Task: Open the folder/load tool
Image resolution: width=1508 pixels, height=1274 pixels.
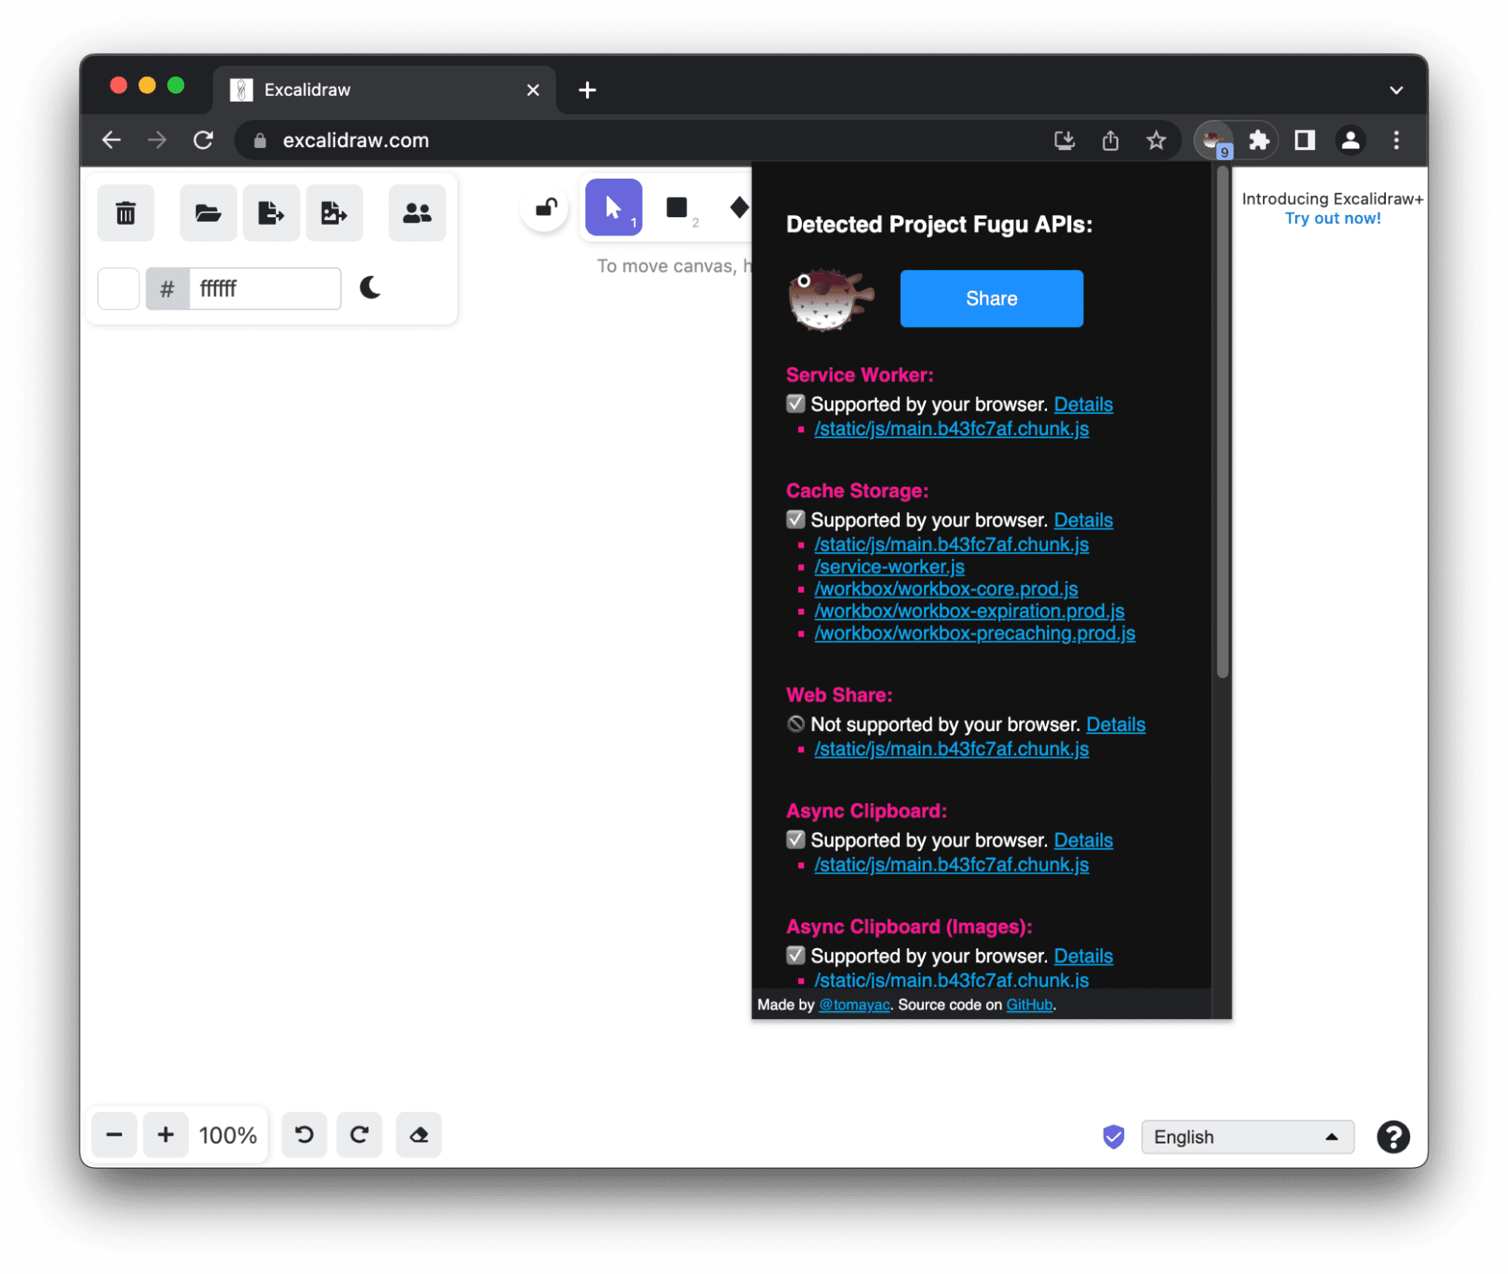Action: pyautogui.click(x=208, y=211)
